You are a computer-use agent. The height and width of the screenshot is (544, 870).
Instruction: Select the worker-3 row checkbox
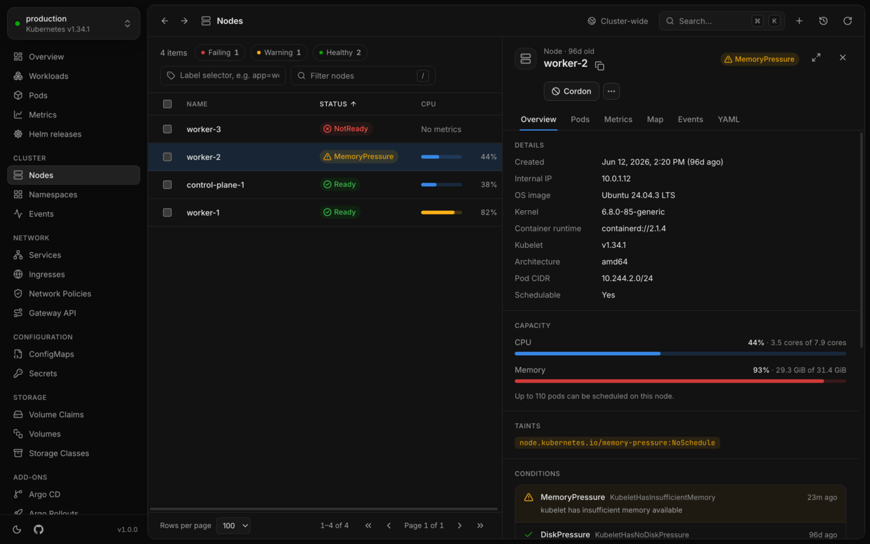tap(167, 129)
